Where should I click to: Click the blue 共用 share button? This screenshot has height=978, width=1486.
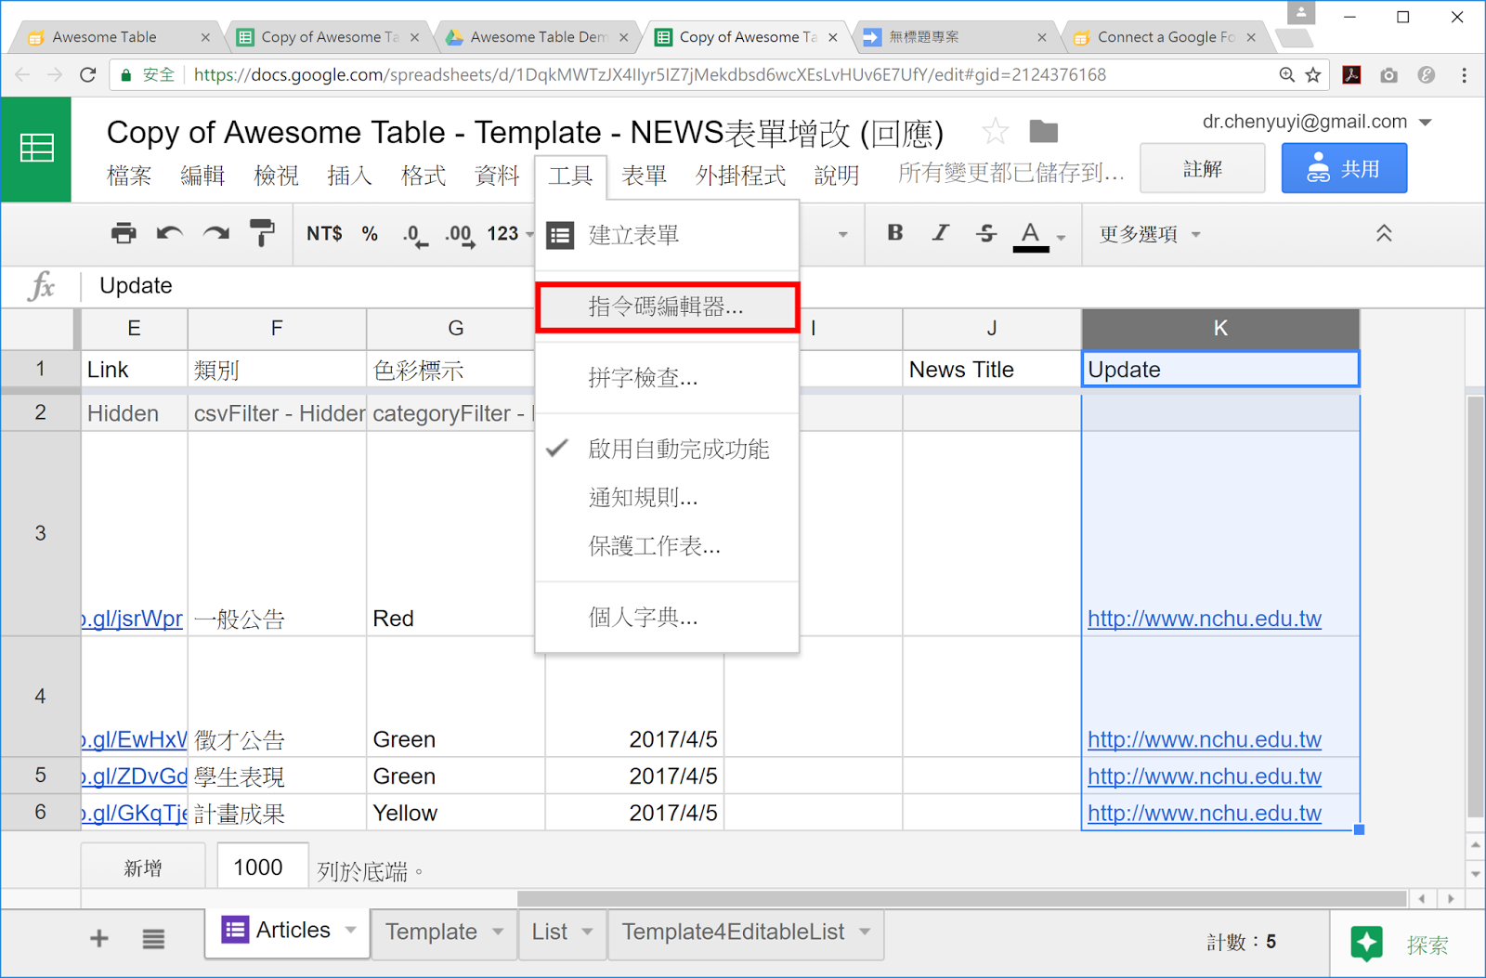(1344, 168)
